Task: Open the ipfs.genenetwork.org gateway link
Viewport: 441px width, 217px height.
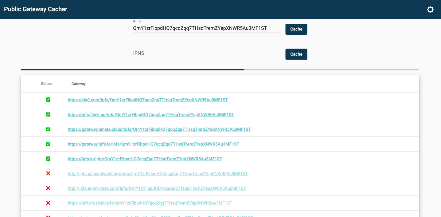Action: tap(158, 174)
